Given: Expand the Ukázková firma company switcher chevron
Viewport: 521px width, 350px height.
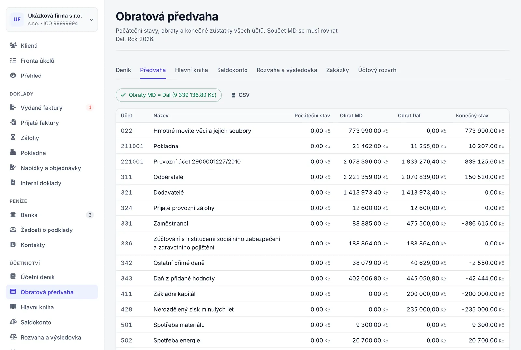Looking at the screenshot, I should 92,20.
